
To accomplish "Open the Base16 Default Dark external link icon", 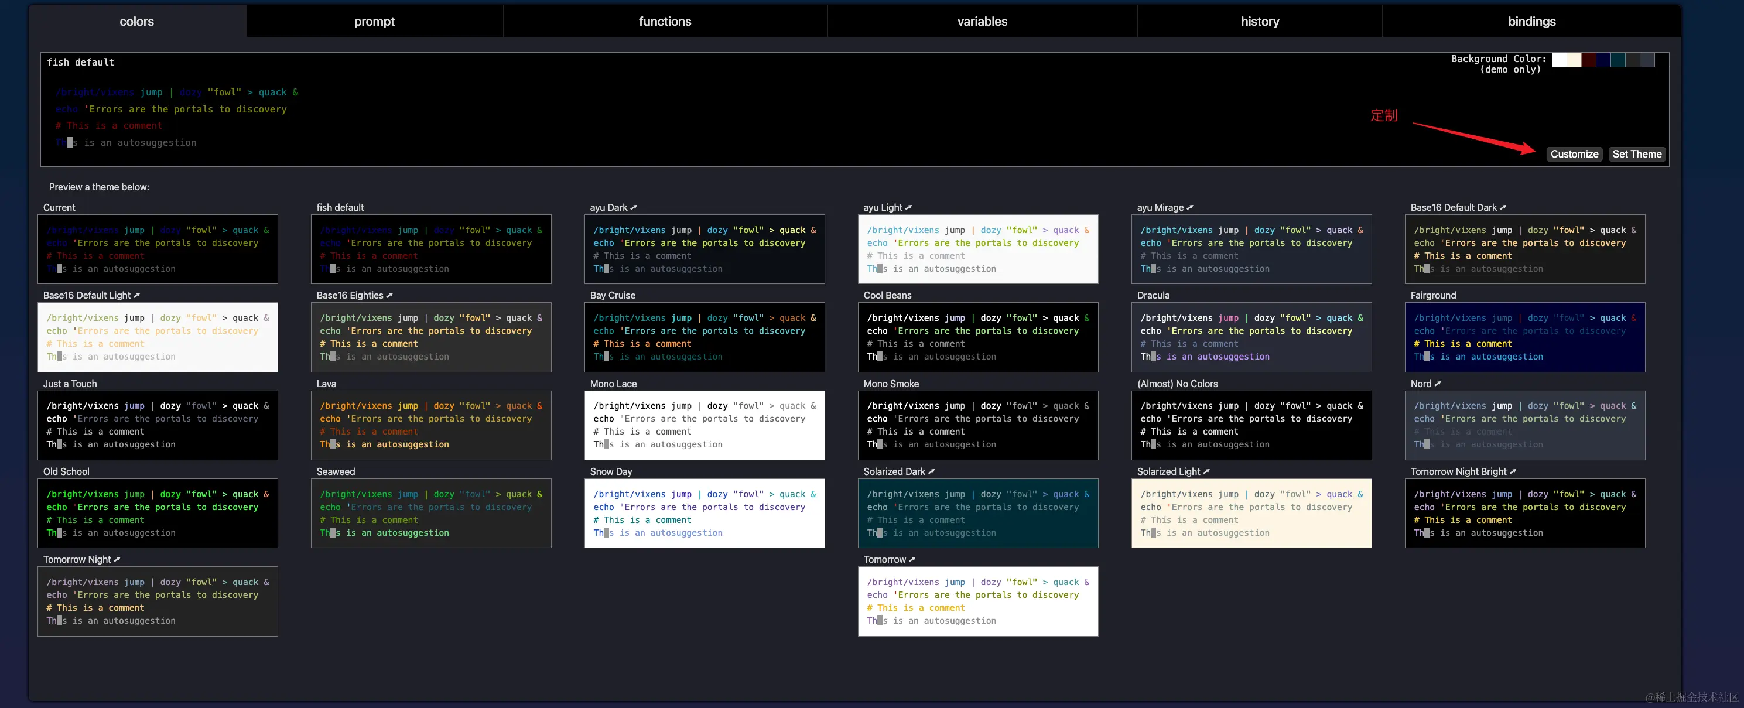I will tap(1503, 207).
